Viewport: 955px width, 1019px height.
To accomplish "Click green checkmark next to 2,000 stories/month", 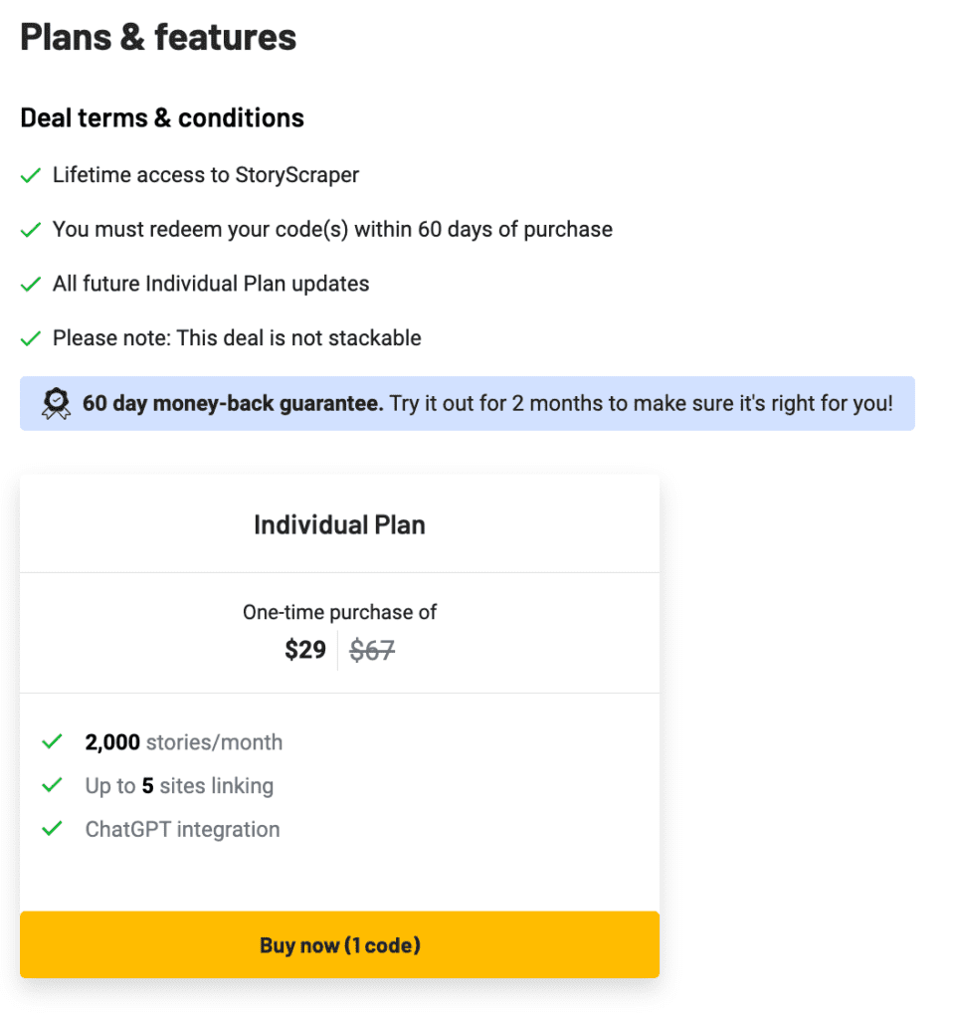I will tap(52, 741).
